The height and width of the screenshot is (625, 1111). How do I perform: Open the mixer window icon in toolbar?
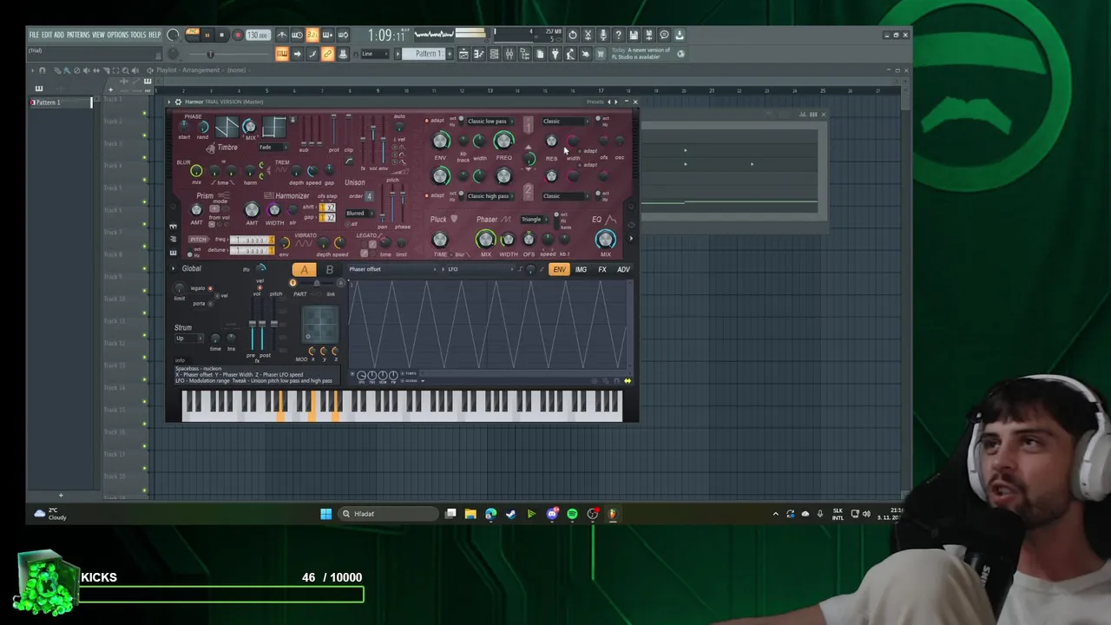(x=509, y=54)
